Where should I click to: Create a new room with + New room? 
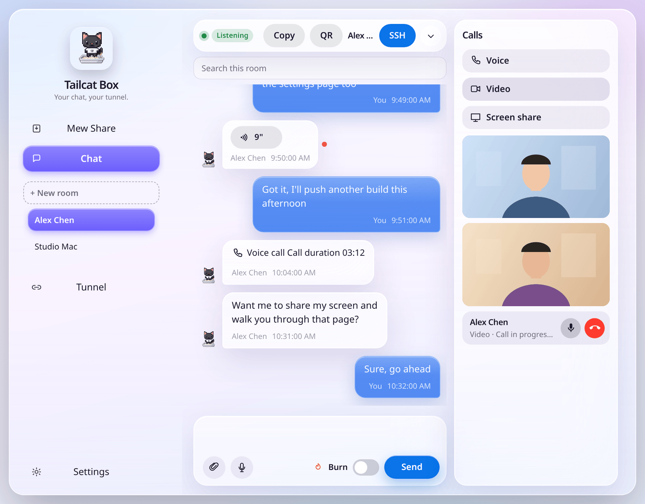click(91, 193)
